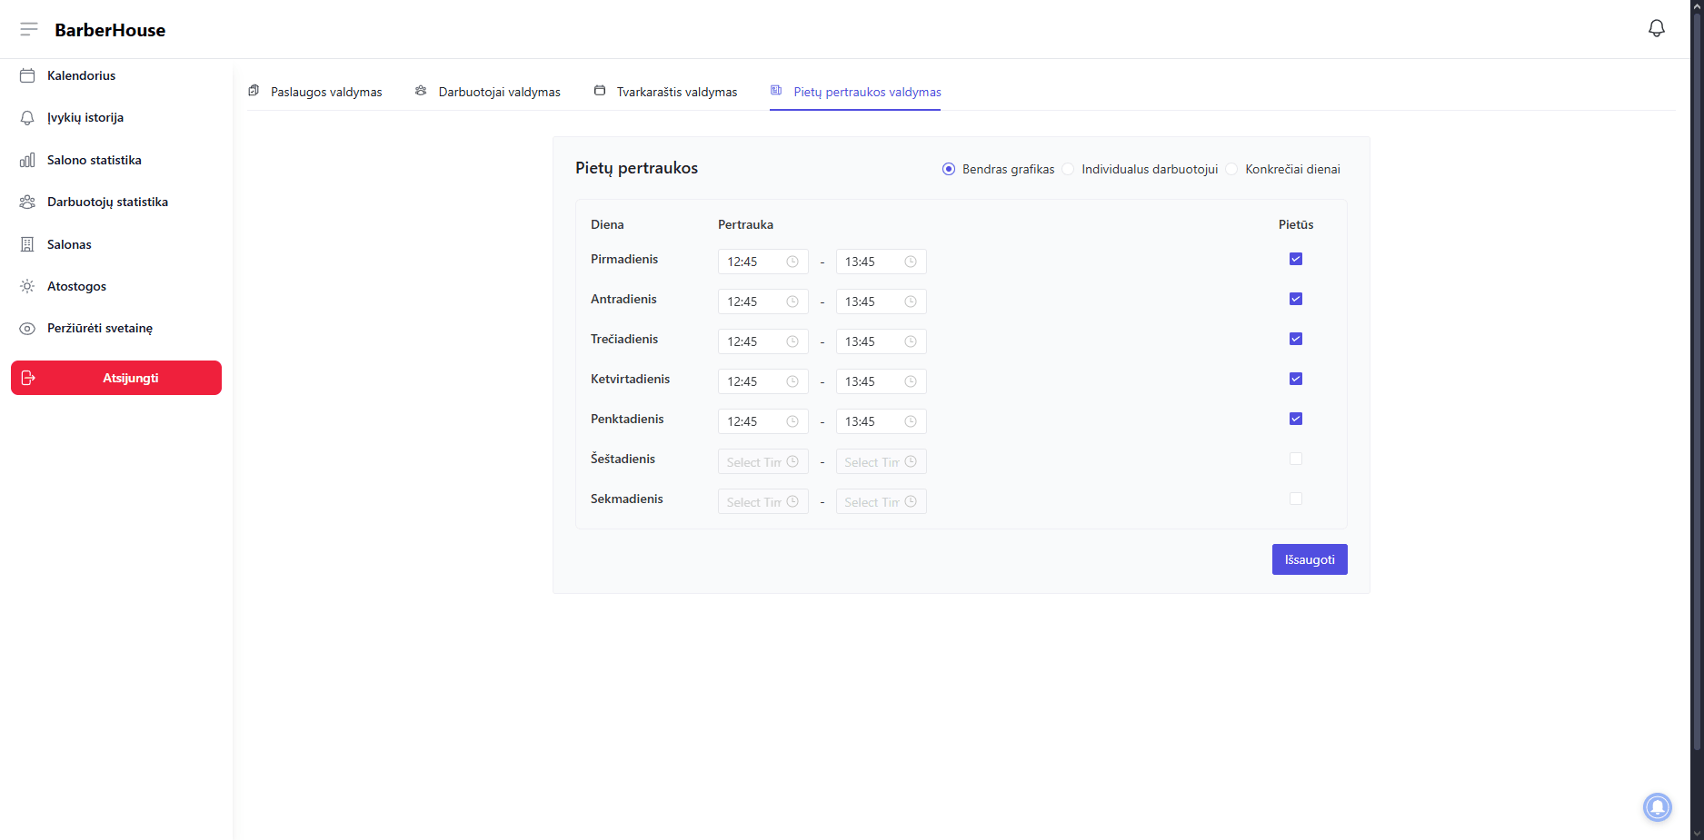
Task: Open Kalendorius calendar icon in sidebar
Action: tap(27, 75)
